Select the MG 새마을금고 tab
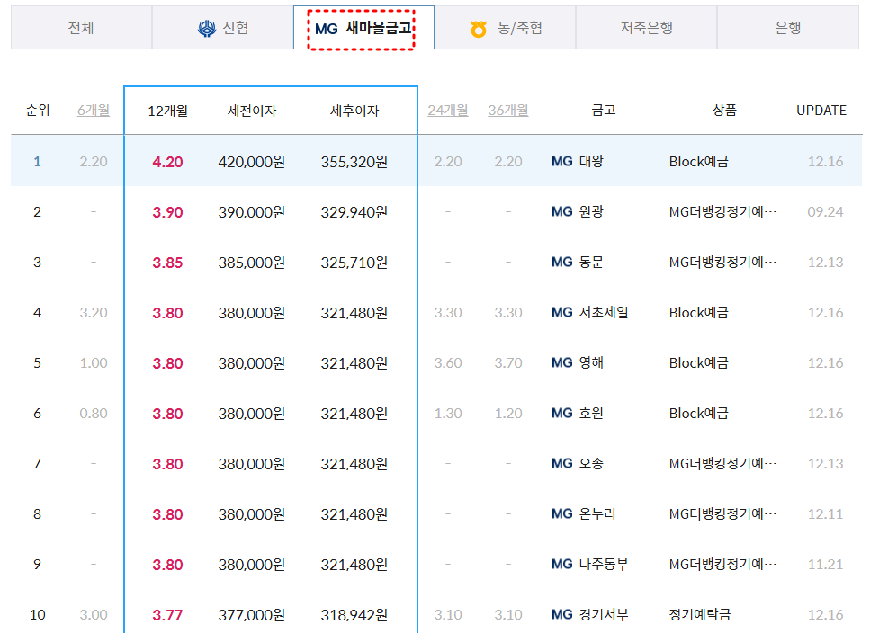870x633 pixels. (363, 28)
